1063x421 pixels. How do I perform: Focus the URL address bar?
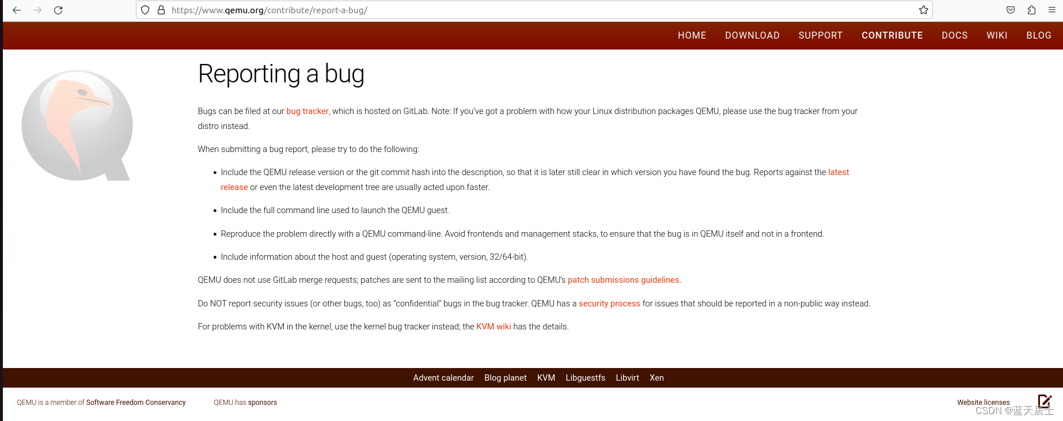(536, 10)
